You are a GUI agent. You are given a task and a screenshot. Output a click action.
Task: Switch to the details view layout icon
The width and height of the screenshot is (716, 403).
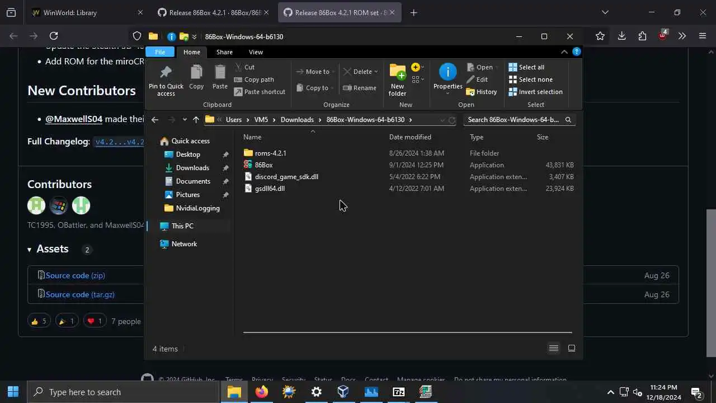coord(554,348)
